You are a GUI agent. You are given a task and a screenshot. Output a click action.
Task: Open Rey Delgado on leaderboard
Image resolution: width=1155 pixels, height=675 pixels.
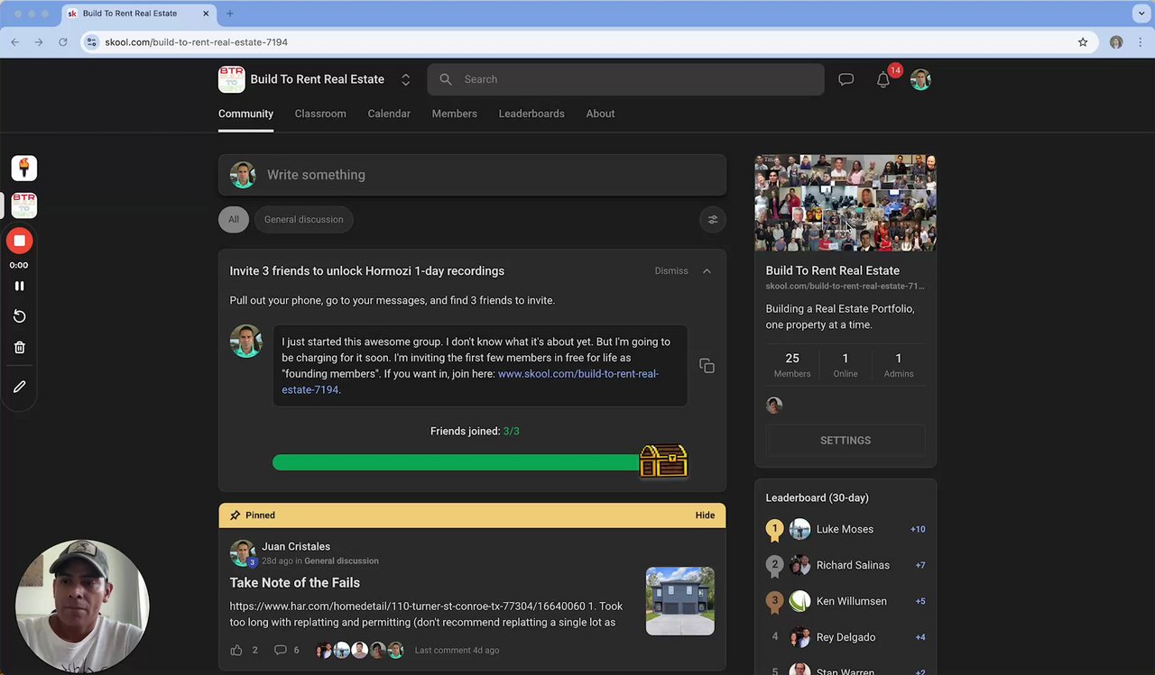click(845, 637)
